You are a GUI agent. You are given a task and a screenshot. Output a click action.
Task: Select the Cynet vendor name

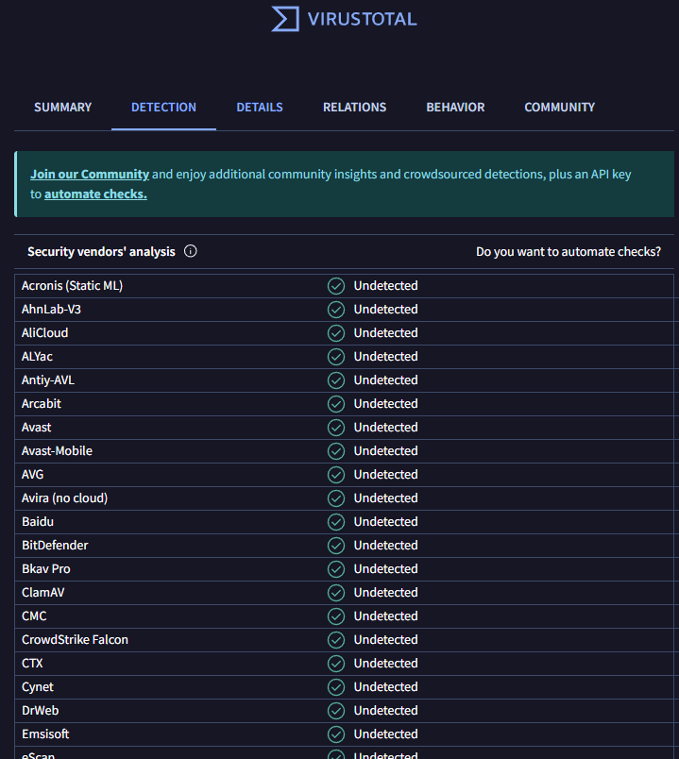[x=38, y=687]
